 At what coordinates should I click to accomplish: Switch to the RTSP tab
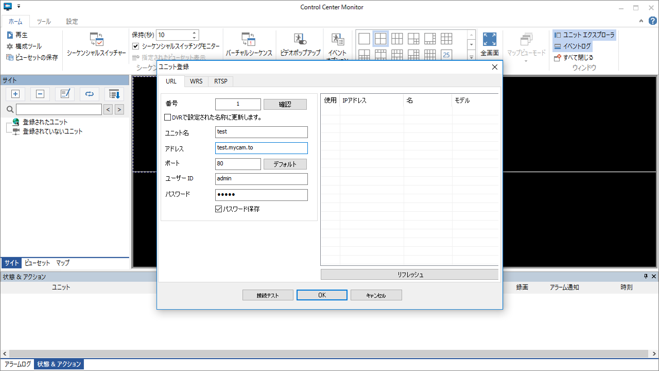[x=221, y=81]
